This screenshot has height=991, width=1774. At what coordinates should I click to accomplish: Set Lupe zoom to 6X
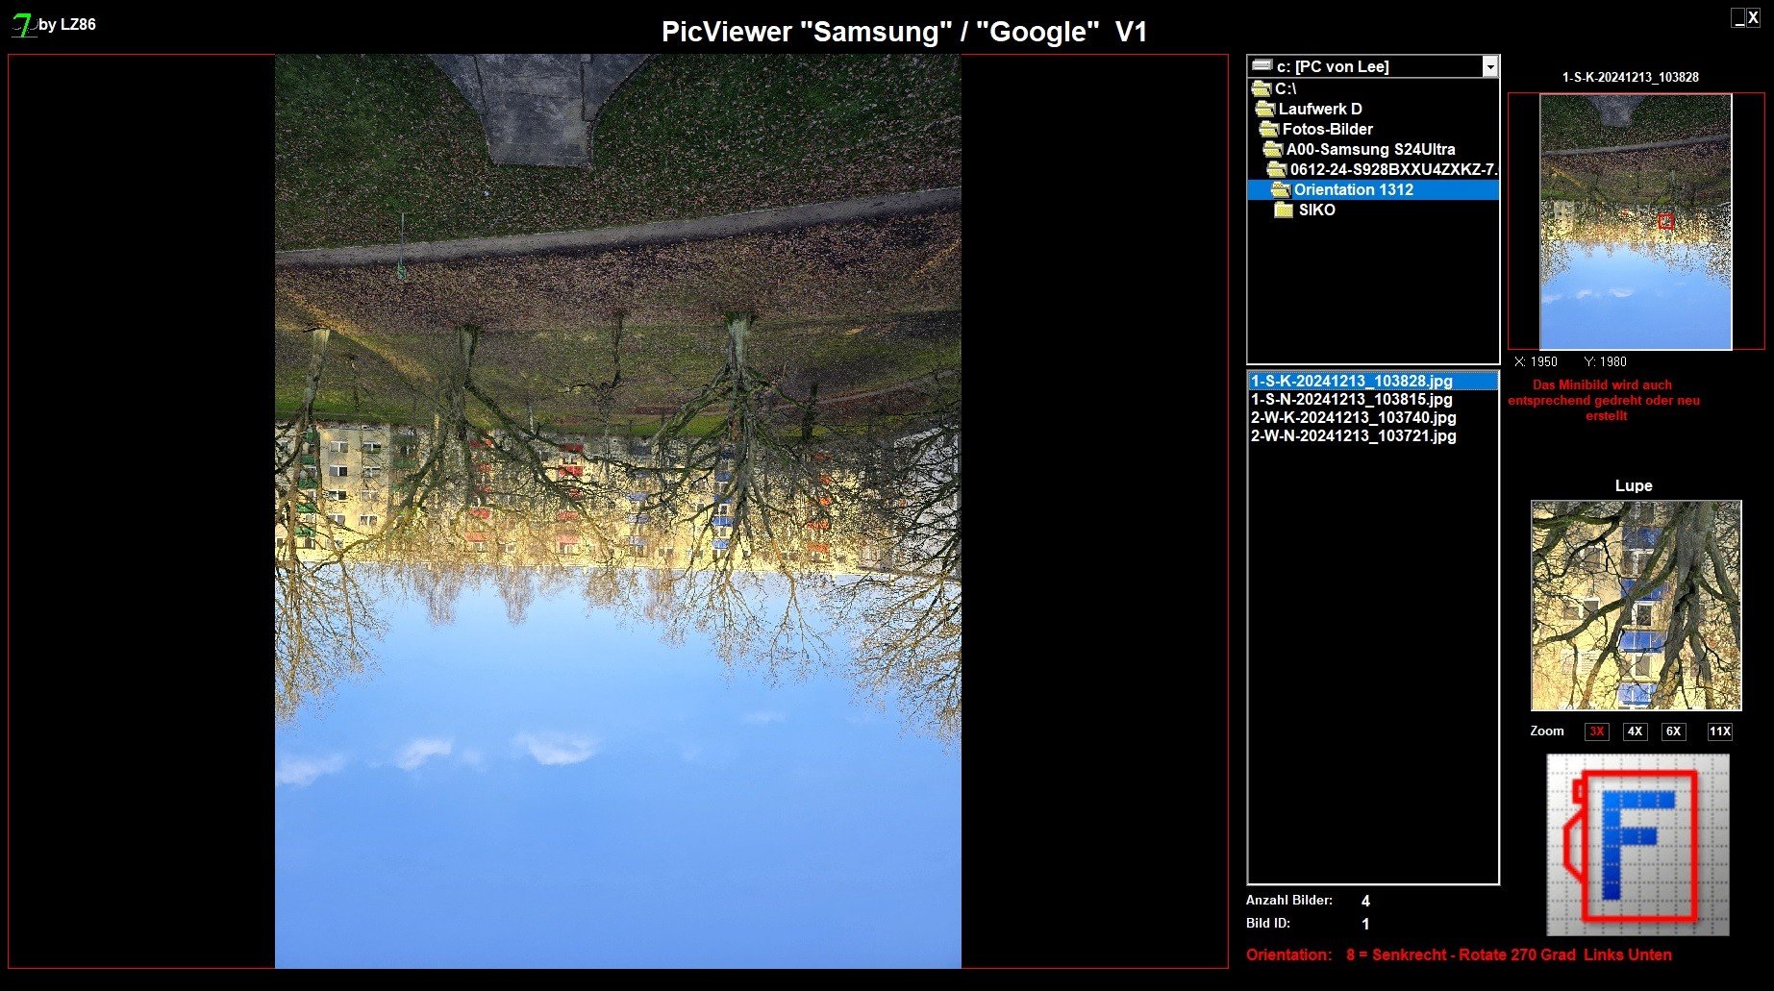click(1673, 731)
